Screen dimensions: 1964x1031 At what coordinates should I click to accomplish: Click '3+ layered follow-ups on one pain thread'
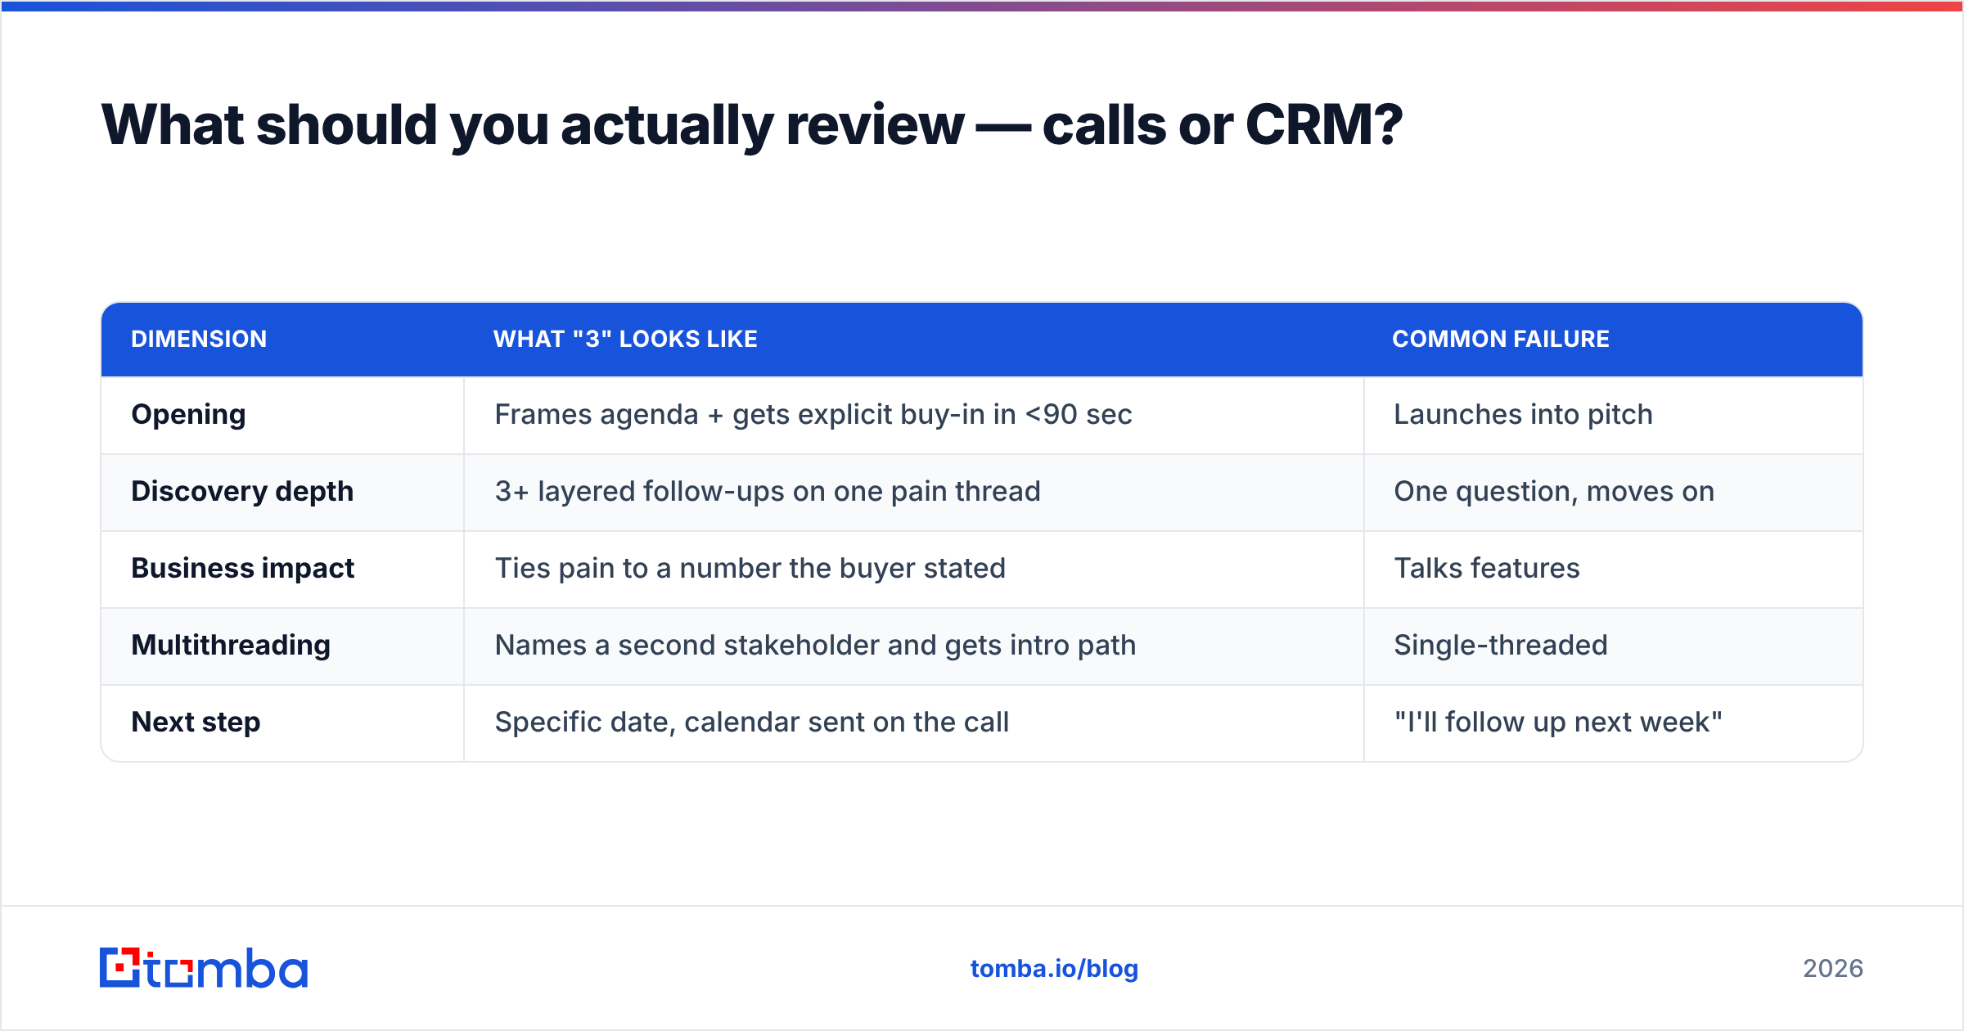click(768, 492)
